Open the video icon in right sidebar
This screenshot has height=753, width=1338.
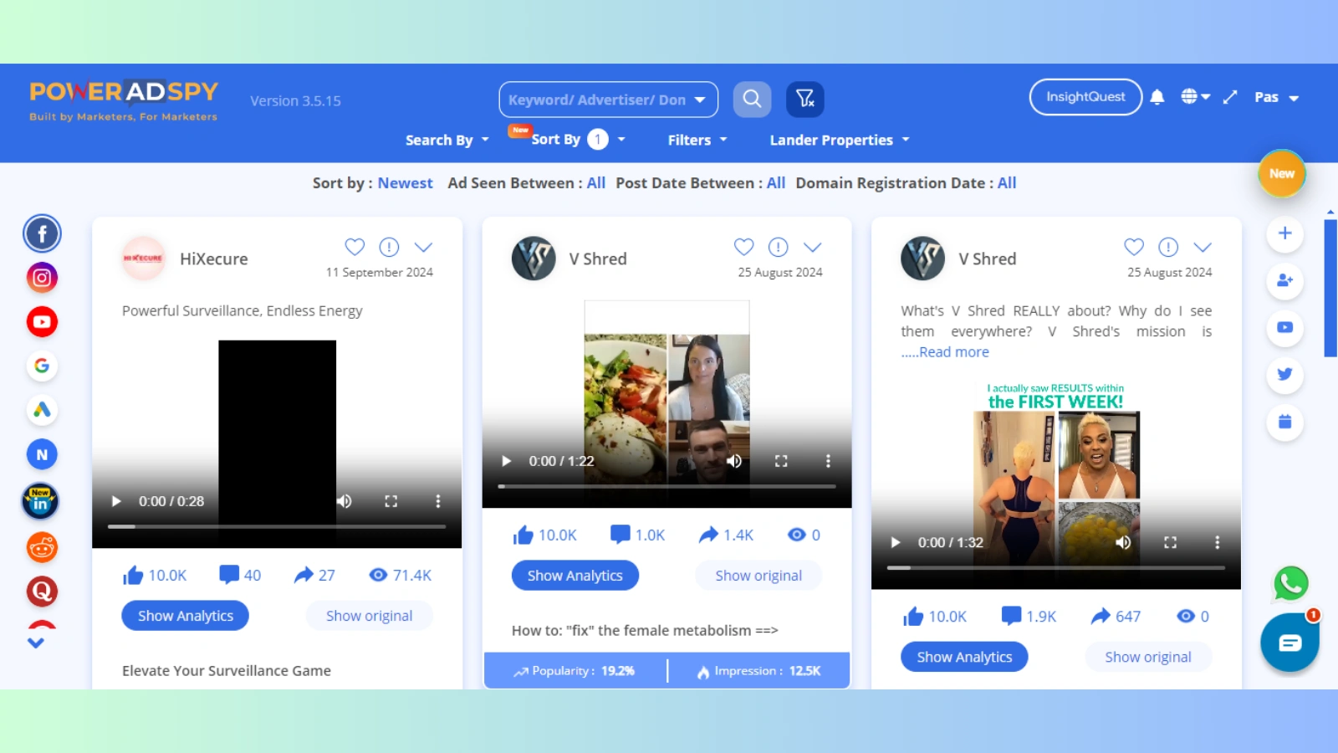1285,327
